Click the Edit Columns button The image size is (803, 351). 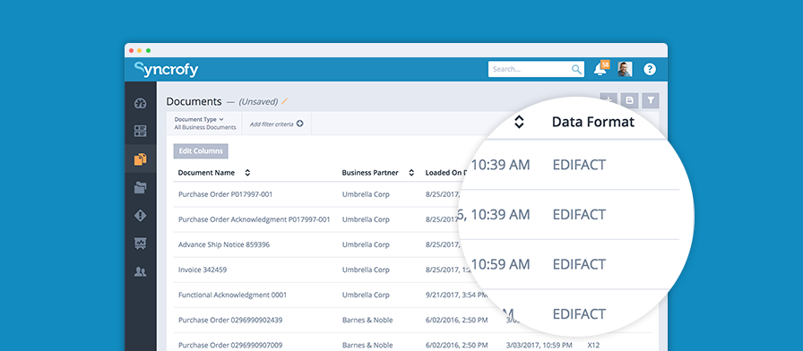(x=201, y=151)
